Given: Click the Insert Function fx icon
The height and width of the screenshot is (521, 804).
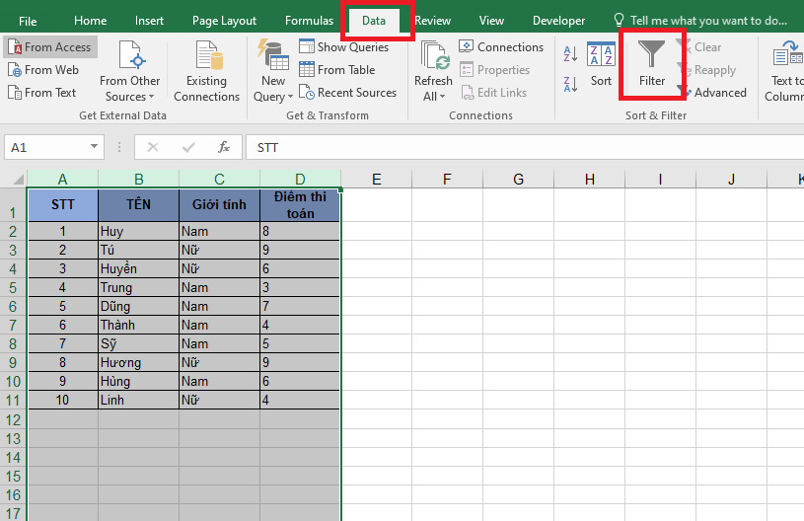Looking at the screenshot, I should [x=224, y=147].
